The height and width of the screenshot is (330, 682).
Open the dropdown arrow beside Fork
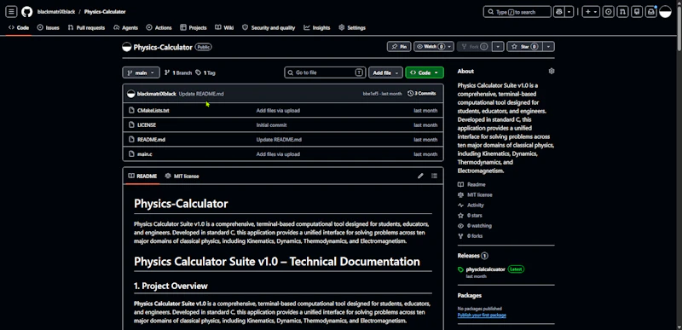tap(499, 47)
